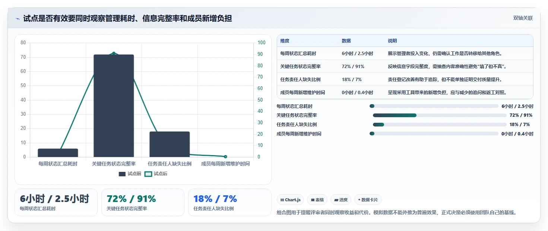Click line peak point at 关键任务状态完整率

pyautogui.click(x=114, y=53)
